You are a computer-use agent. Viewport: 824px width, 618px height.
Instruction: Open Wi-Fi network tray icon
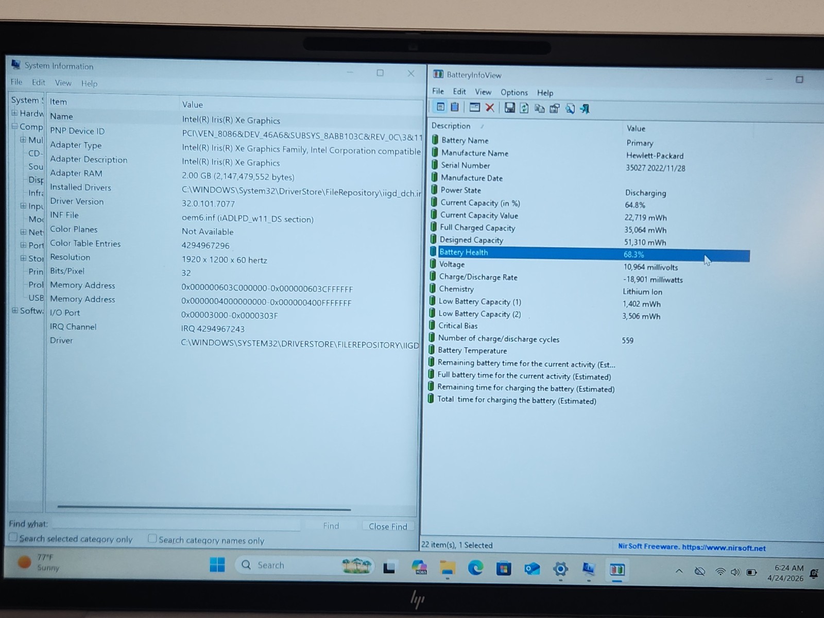(x=720, y=572)
